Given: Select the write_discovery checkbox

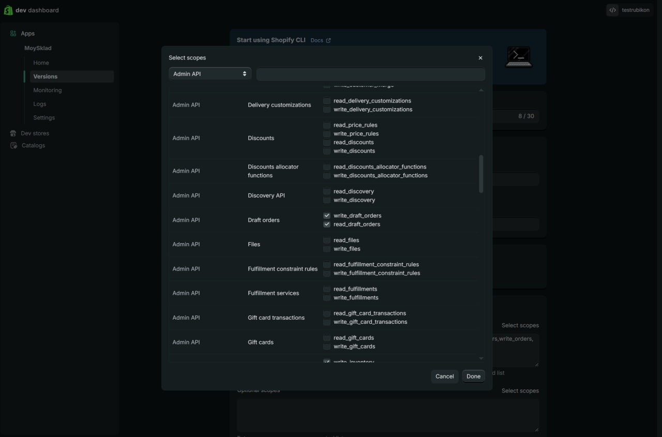Looking at the screenshot, I should [327, 200].
